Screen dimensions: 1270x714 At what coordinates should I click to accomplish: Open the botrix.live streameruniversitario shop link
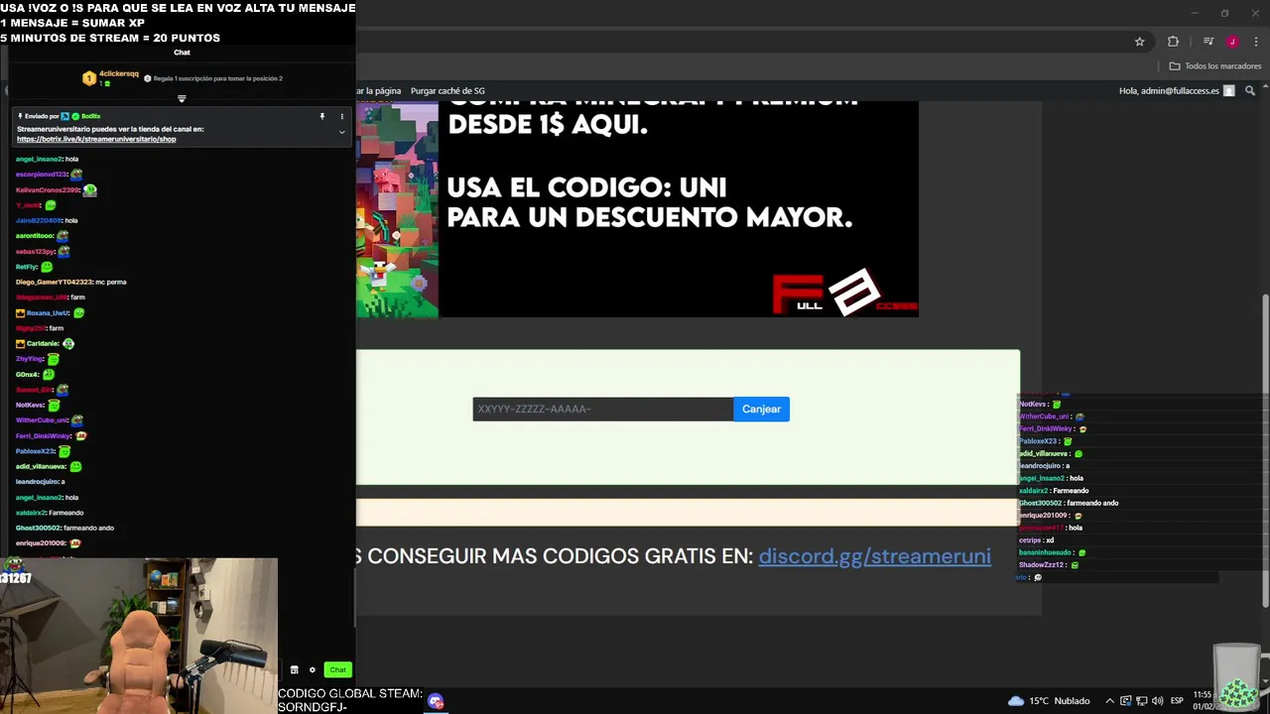tap(96, 139)
